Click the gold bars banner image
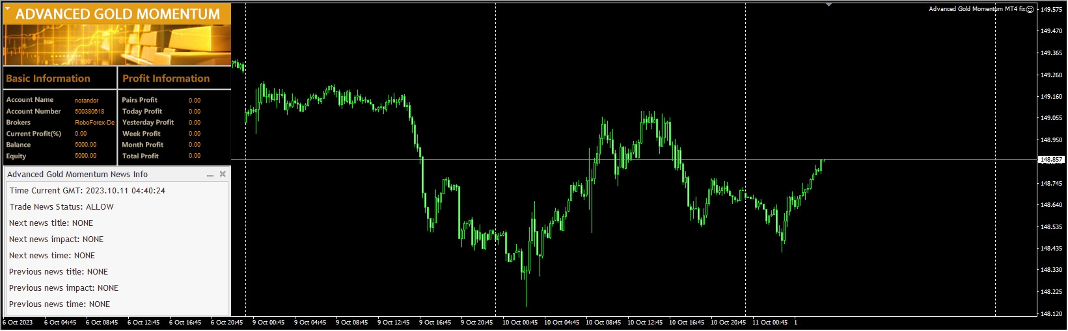 (117, 45)
